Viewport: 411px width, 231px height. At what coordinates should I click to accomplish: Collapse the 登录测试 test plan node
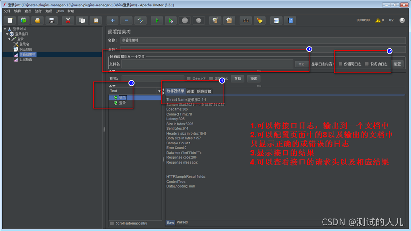(5, 29)
